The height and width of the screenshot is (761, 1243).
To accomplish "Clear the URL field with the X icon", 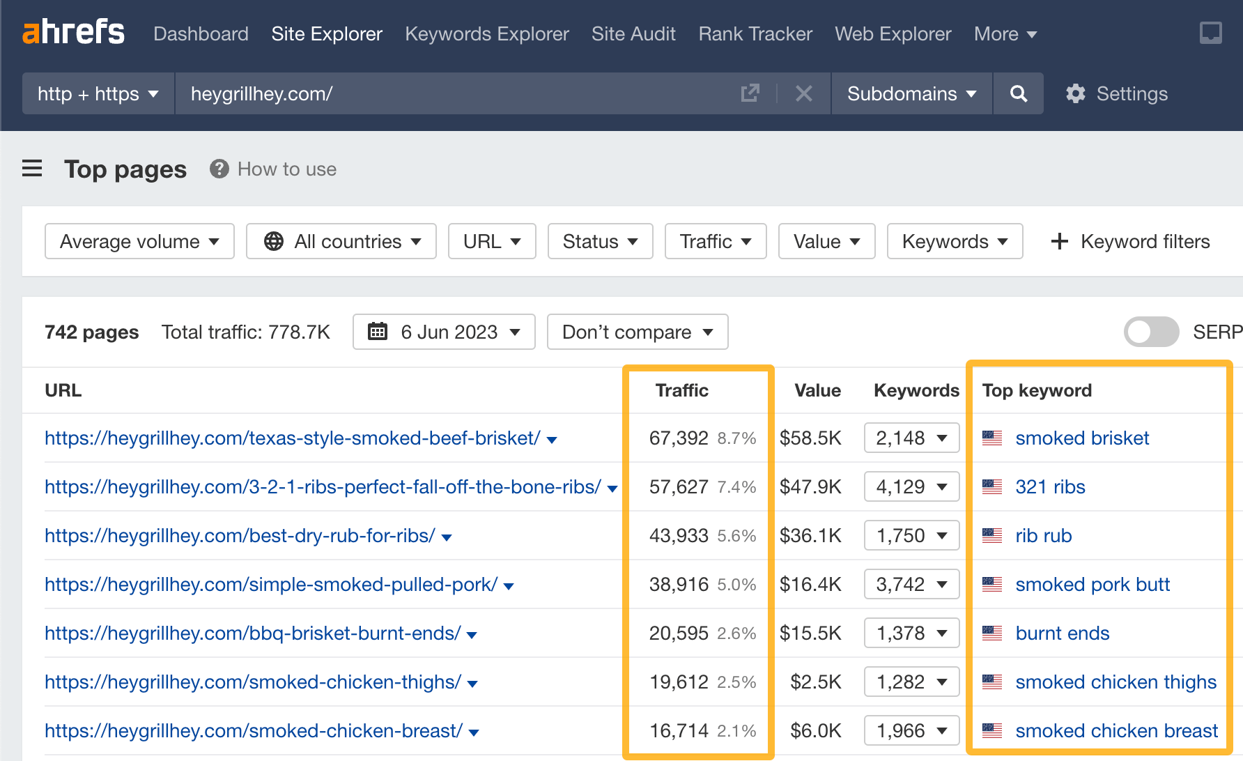I will (803, 93).
